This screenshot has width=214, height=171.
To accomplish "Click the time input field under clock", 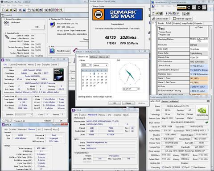I will click(130, 89).
